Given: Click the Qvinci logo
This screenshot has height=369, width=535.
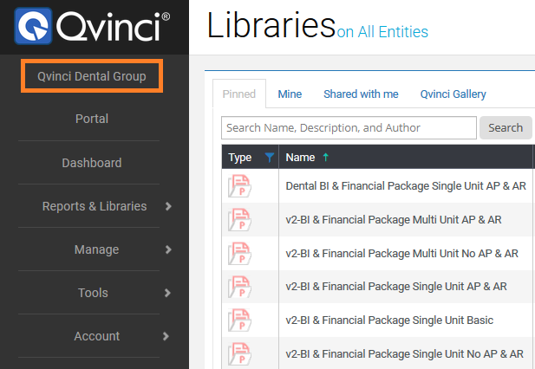Looking at the screenshot, I should pos(92,26).
